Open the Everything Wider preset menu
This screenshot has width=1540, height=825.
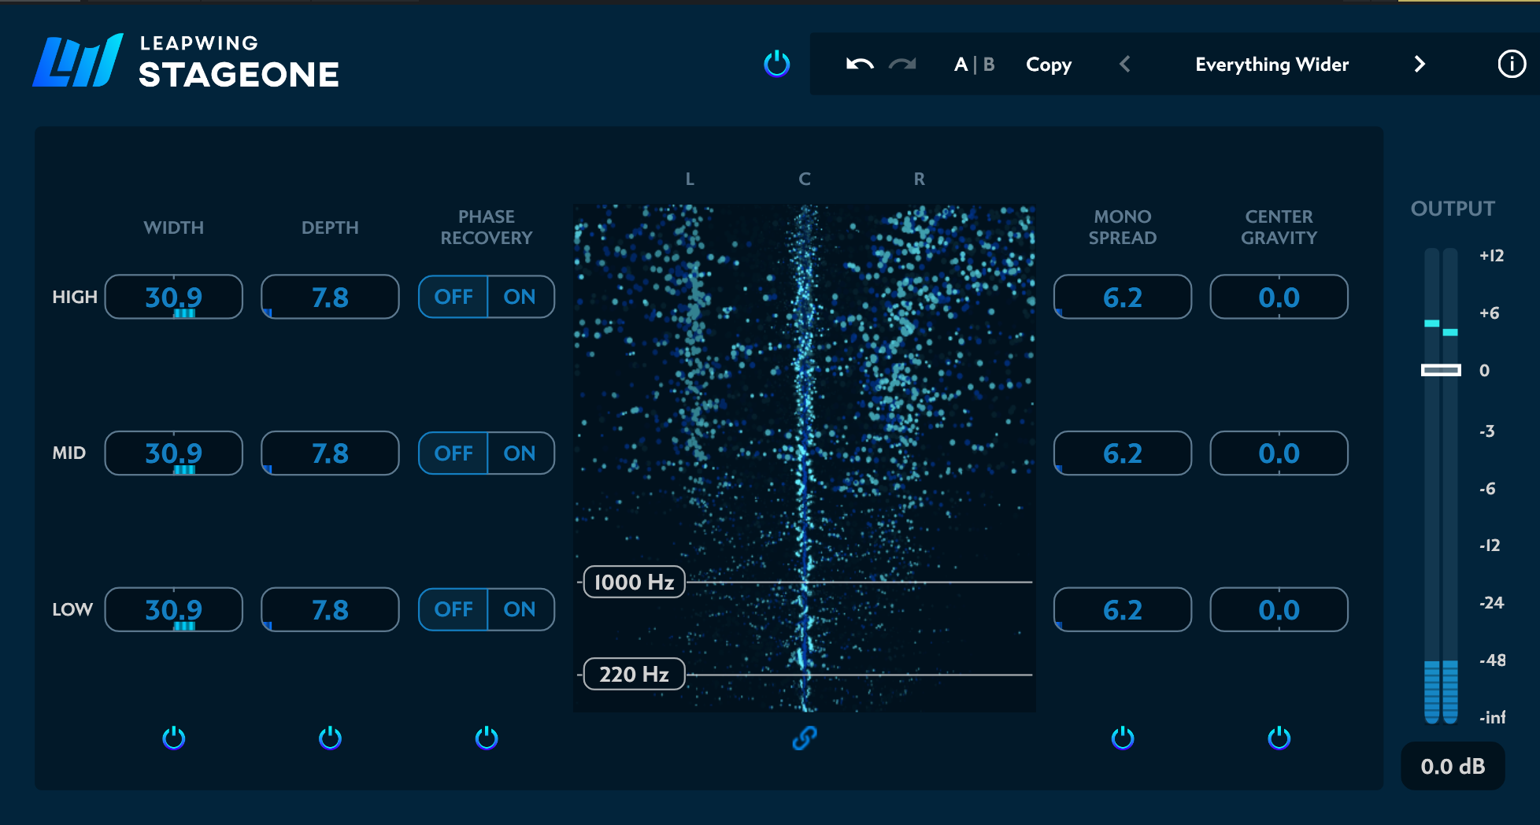pos(1272,65)
